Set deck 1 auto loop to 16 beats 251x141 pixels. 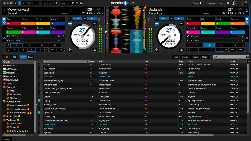click(42, 45)
